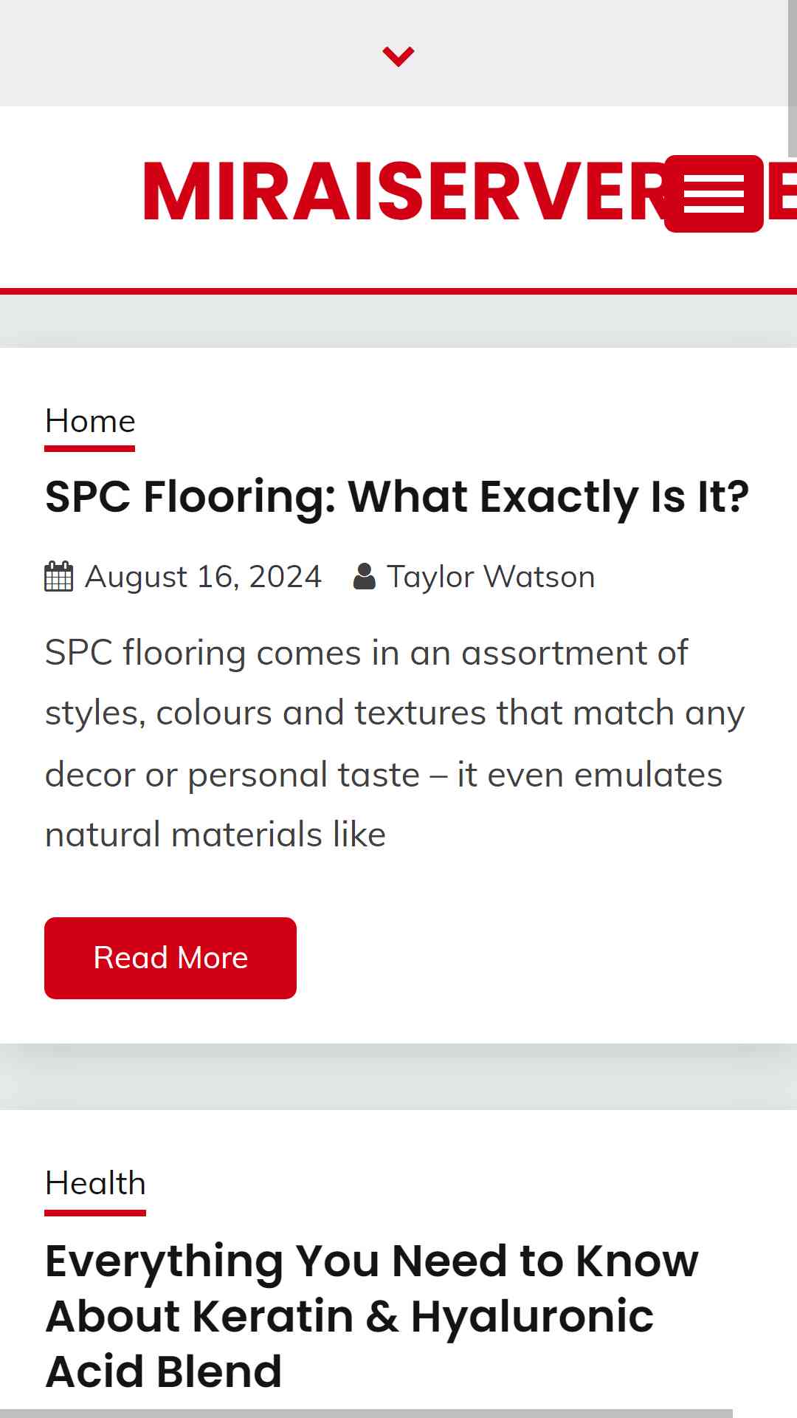Open the red hamburger navigation menu

(x=714, y=193)
